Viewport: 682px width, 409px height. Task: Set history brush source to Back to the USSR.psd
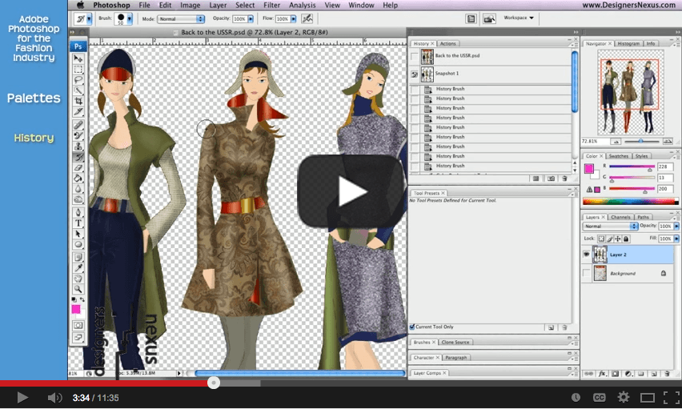(x=415, y=56)
